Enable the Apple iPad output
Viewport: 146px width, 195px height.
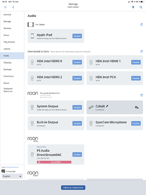77,36
